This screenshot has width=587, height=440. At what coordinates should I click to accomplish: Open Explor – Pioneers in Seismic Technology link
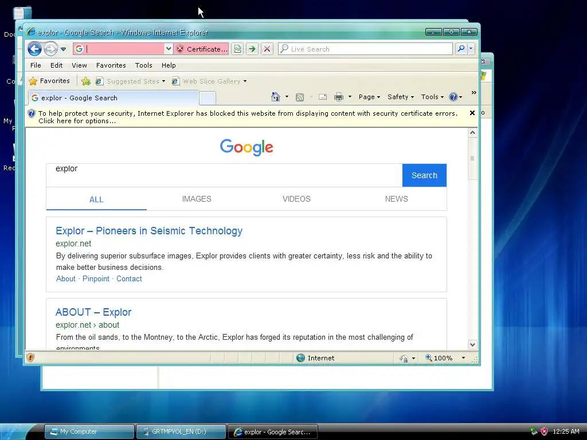149,231
